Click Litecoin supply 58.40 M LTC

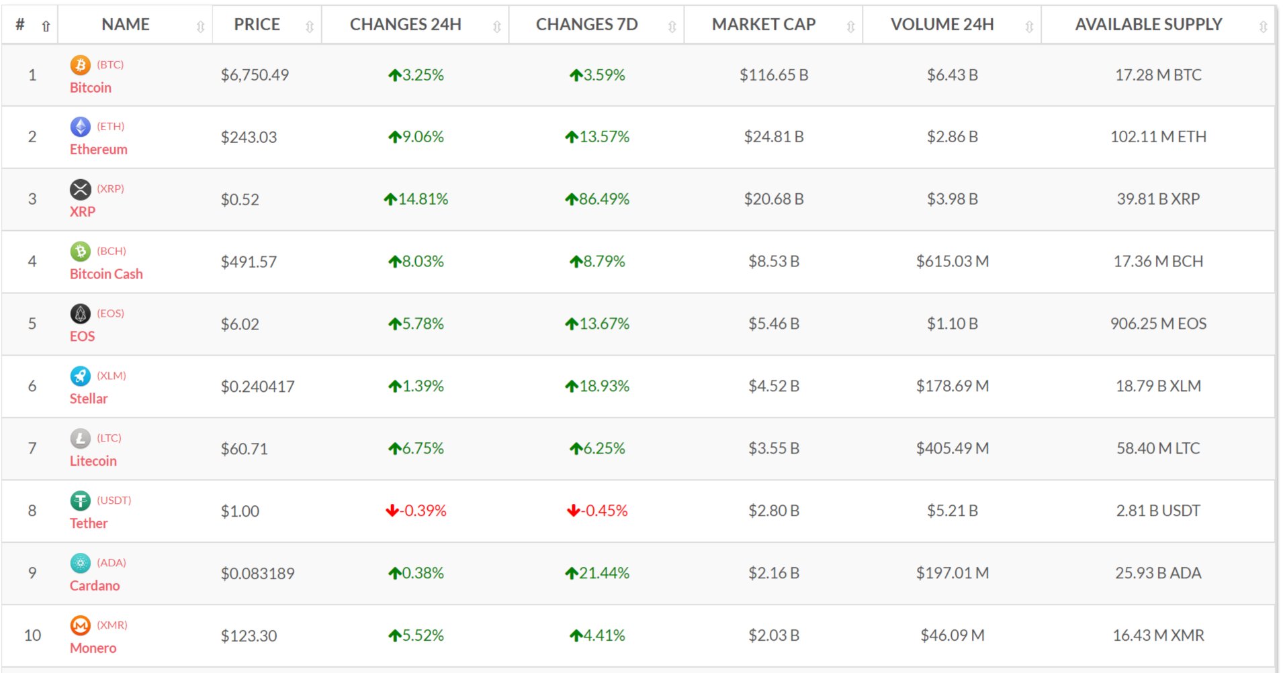1158,449
